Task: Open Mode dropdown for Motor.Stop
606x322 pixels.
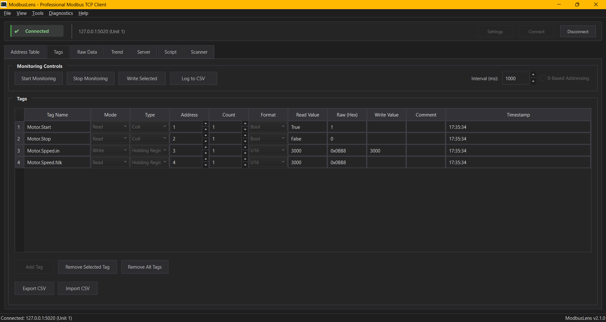Action: (x=110, y=139)
